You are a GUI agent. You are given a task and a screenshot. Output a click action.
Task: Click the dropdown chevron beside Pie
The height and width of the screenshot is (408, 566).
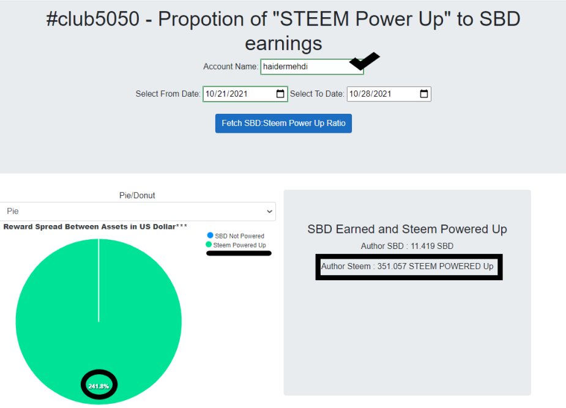[269, 212]
